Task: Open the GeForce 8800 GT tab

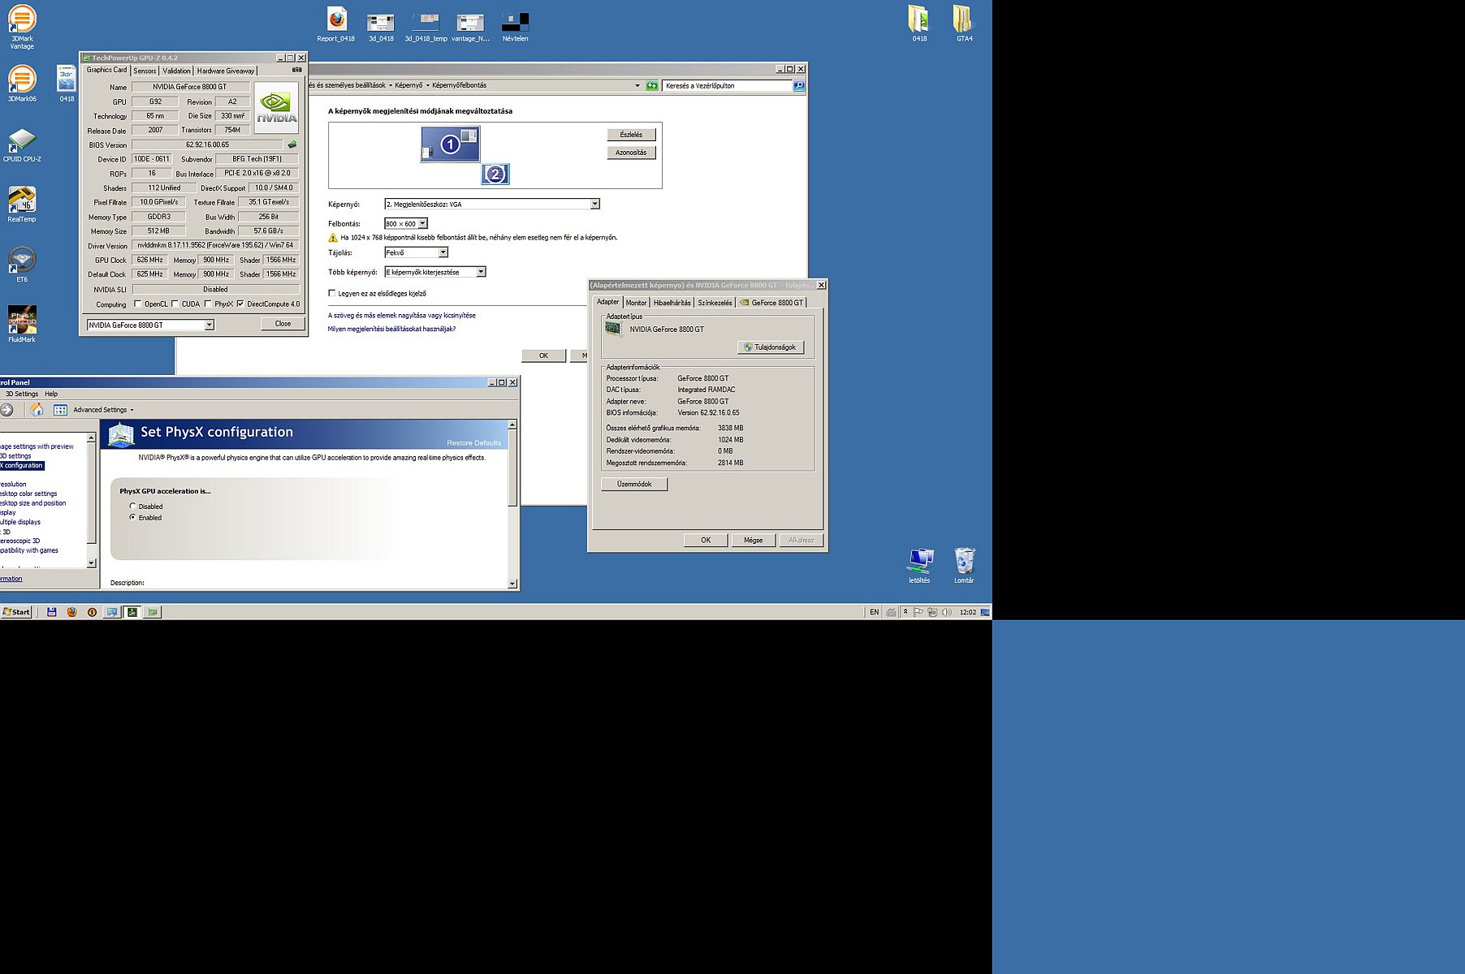Action: tap(771, 303)
